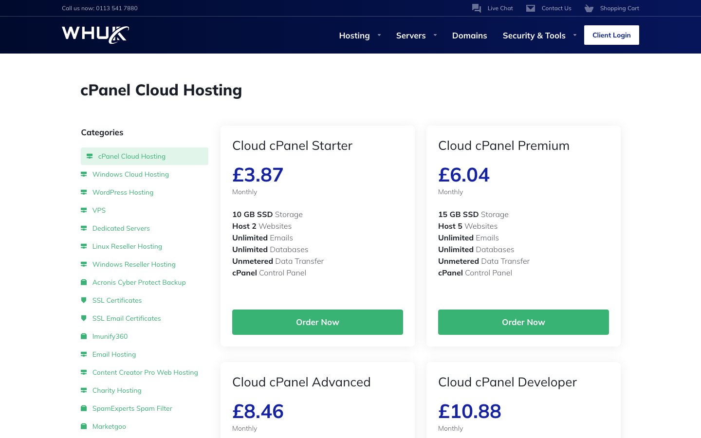Screen dimensions: 701x438
Task: Click the Client Login button
Action: (x=611, y=35)
